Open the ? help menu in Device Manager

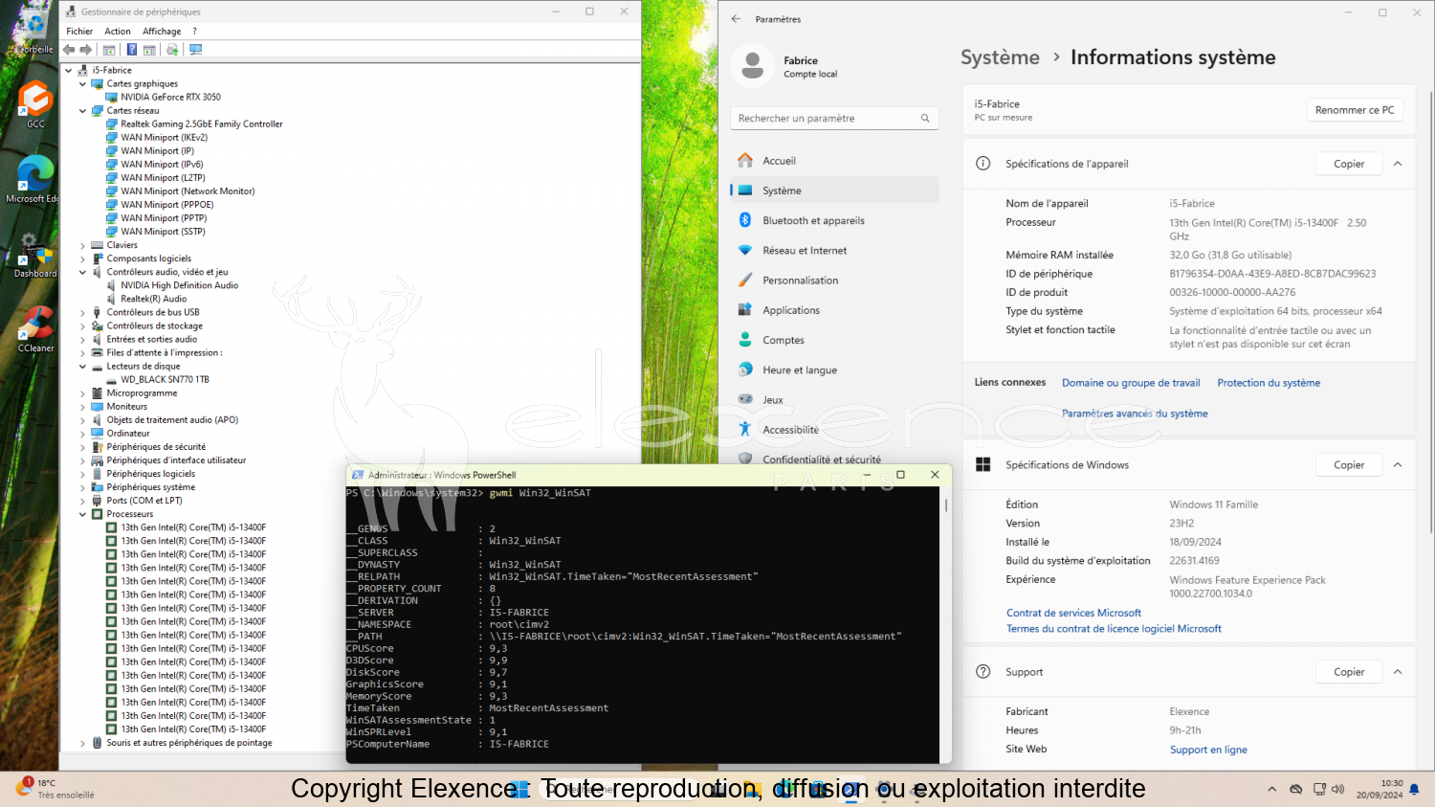click(x=194, y=32)
